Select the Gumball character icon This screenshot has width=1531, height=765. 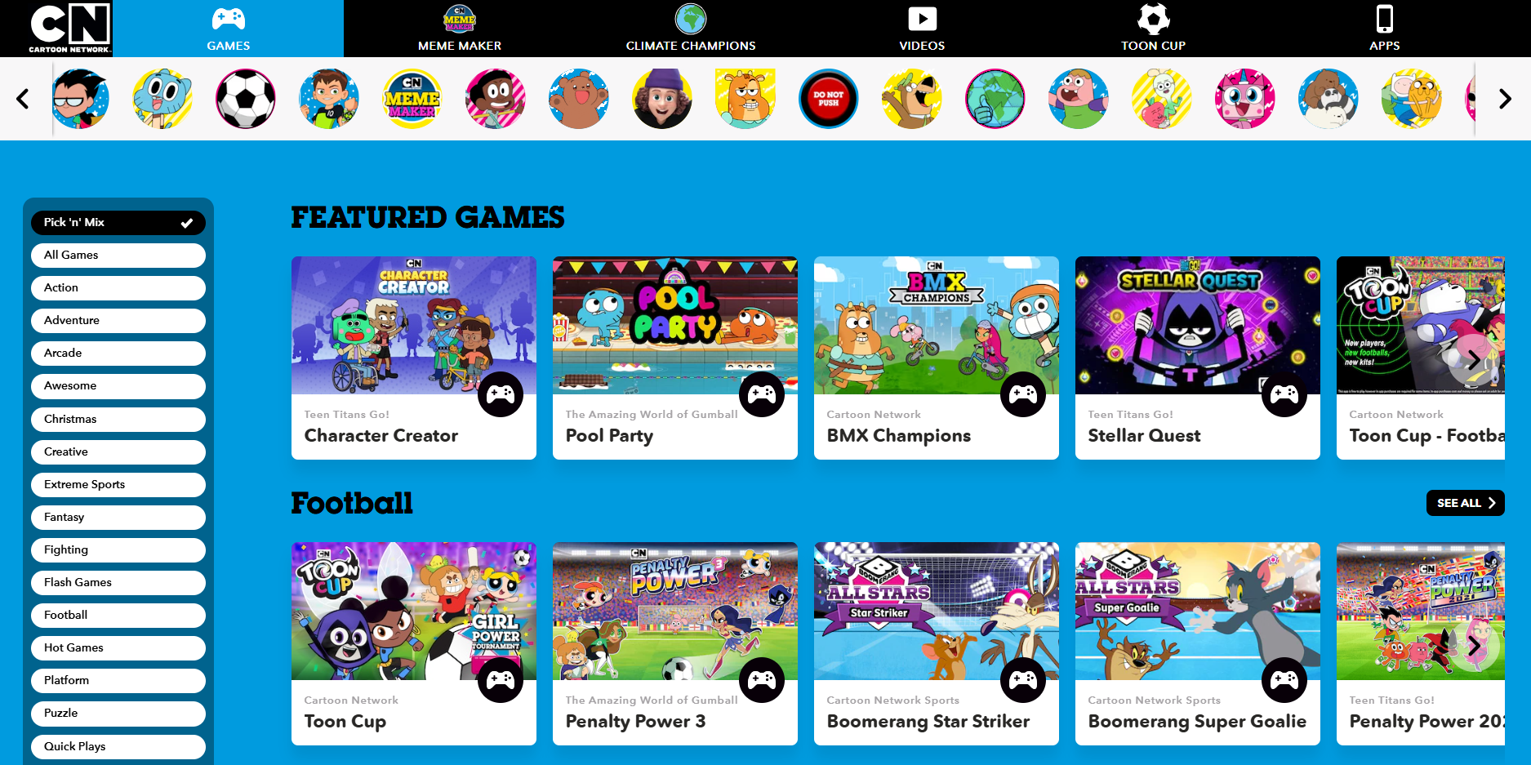click(x=162, y=99)
